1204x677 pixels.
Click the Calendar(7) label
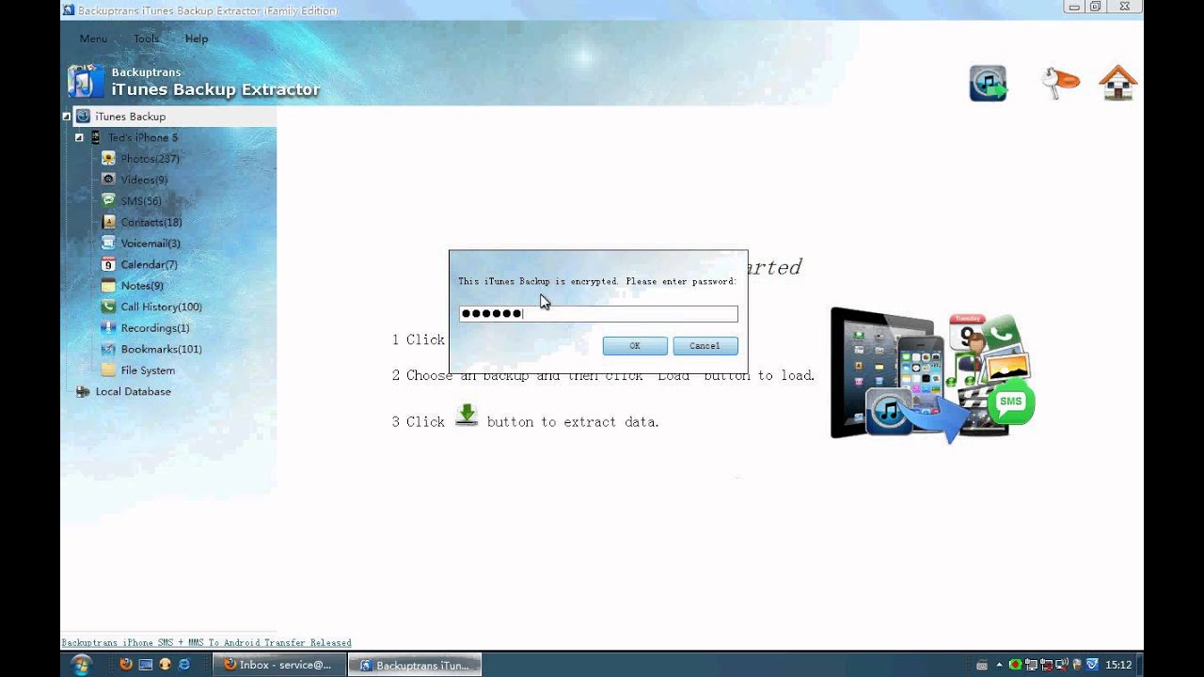point(149,264)
